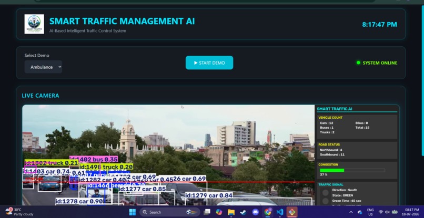The image size is (424, 218).
Task: Click the signal light beside Direction : South
Action: coord(325,192)
